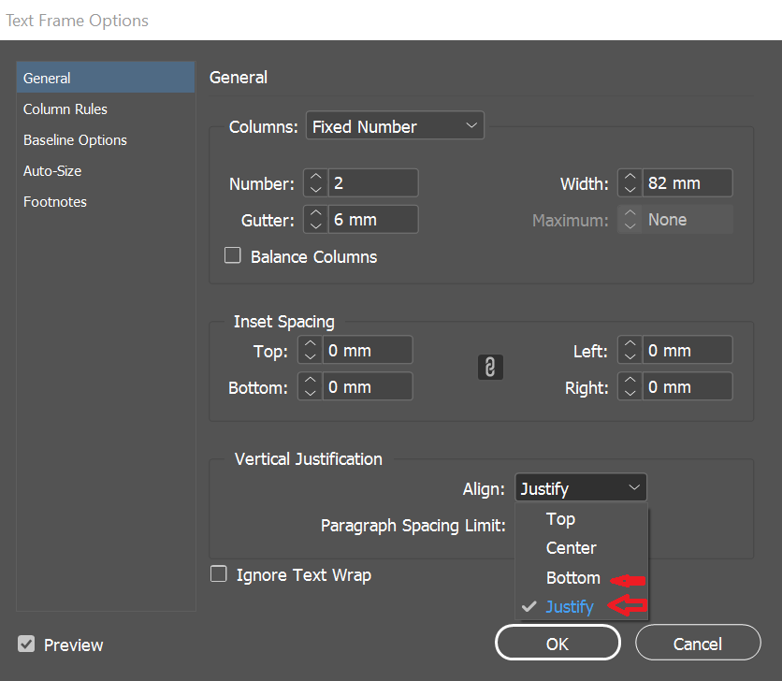
Task: Click the chain link inset spacing icon
Action: click(490, 368)
